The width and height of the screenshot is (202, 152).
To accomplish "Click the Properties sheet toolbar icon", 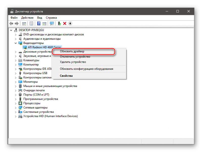I will [x=31, y=24].
